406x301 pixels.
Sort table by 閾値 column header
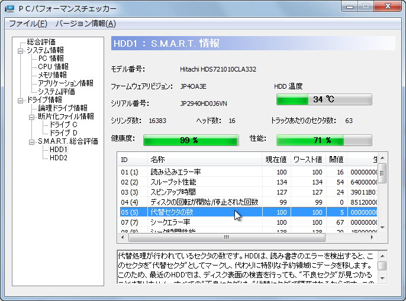(x=337, y=160)
